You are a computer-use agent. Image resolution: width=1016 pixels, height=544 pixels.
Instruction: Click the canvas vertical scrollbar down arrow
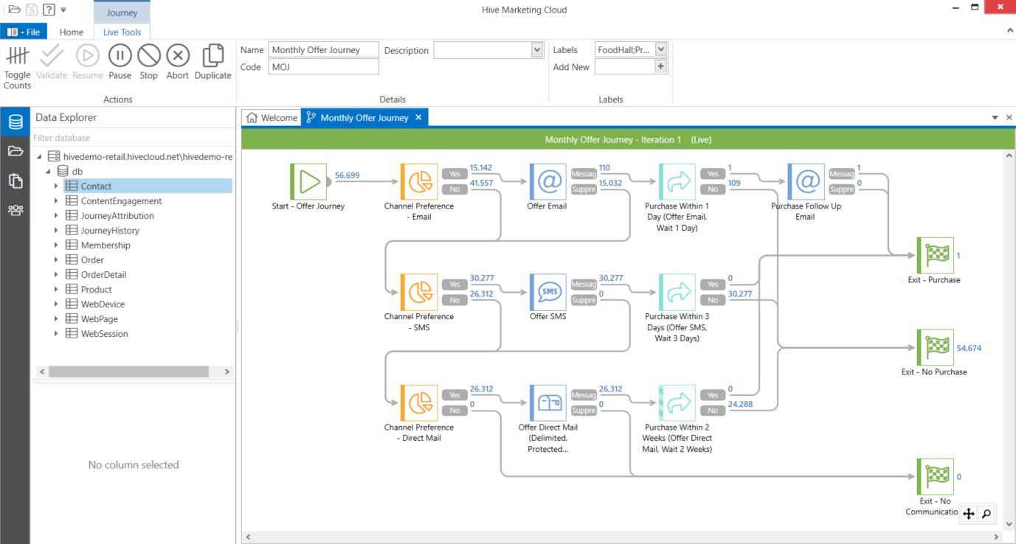(1009, 524)
